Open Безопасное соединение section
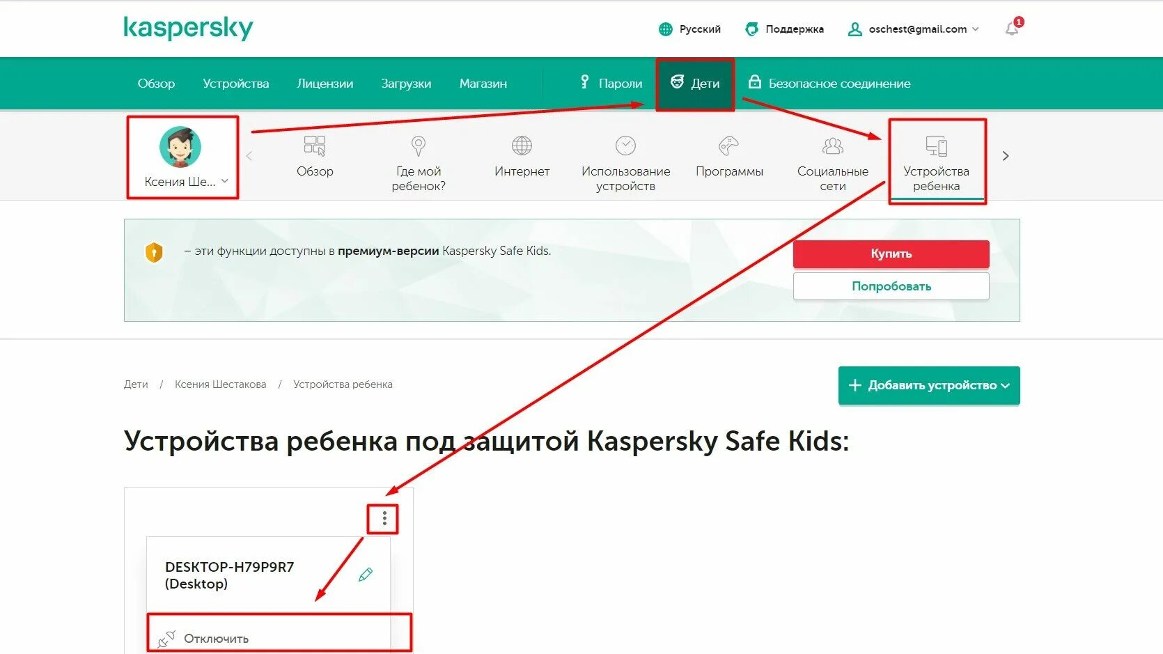The height and width of the screenshot is (654, 1163). [829, 84]
